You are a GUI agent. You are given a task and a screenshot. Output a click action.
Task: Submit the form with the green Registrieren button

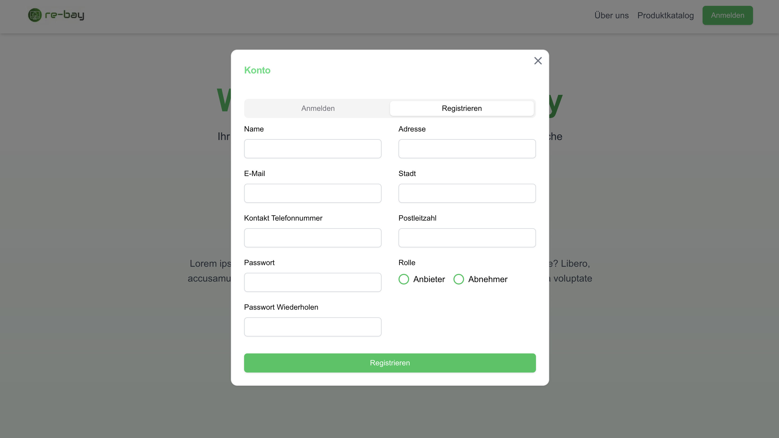(390, 363)
